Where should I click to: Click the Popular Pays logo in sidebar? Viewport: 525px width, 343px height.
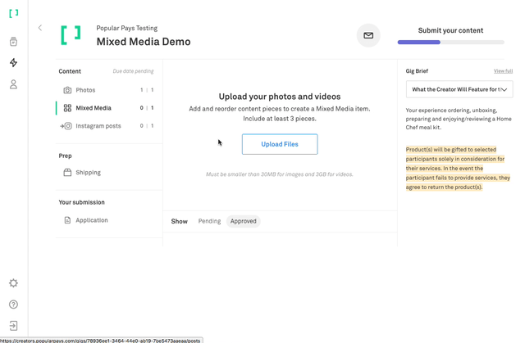tap(13, 14)
